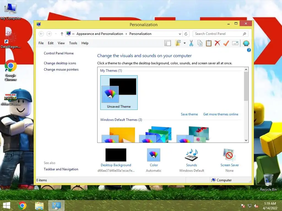Click the network tray icon
The width and height of the screenshot is (282, 211).
[x=250, y=206]
